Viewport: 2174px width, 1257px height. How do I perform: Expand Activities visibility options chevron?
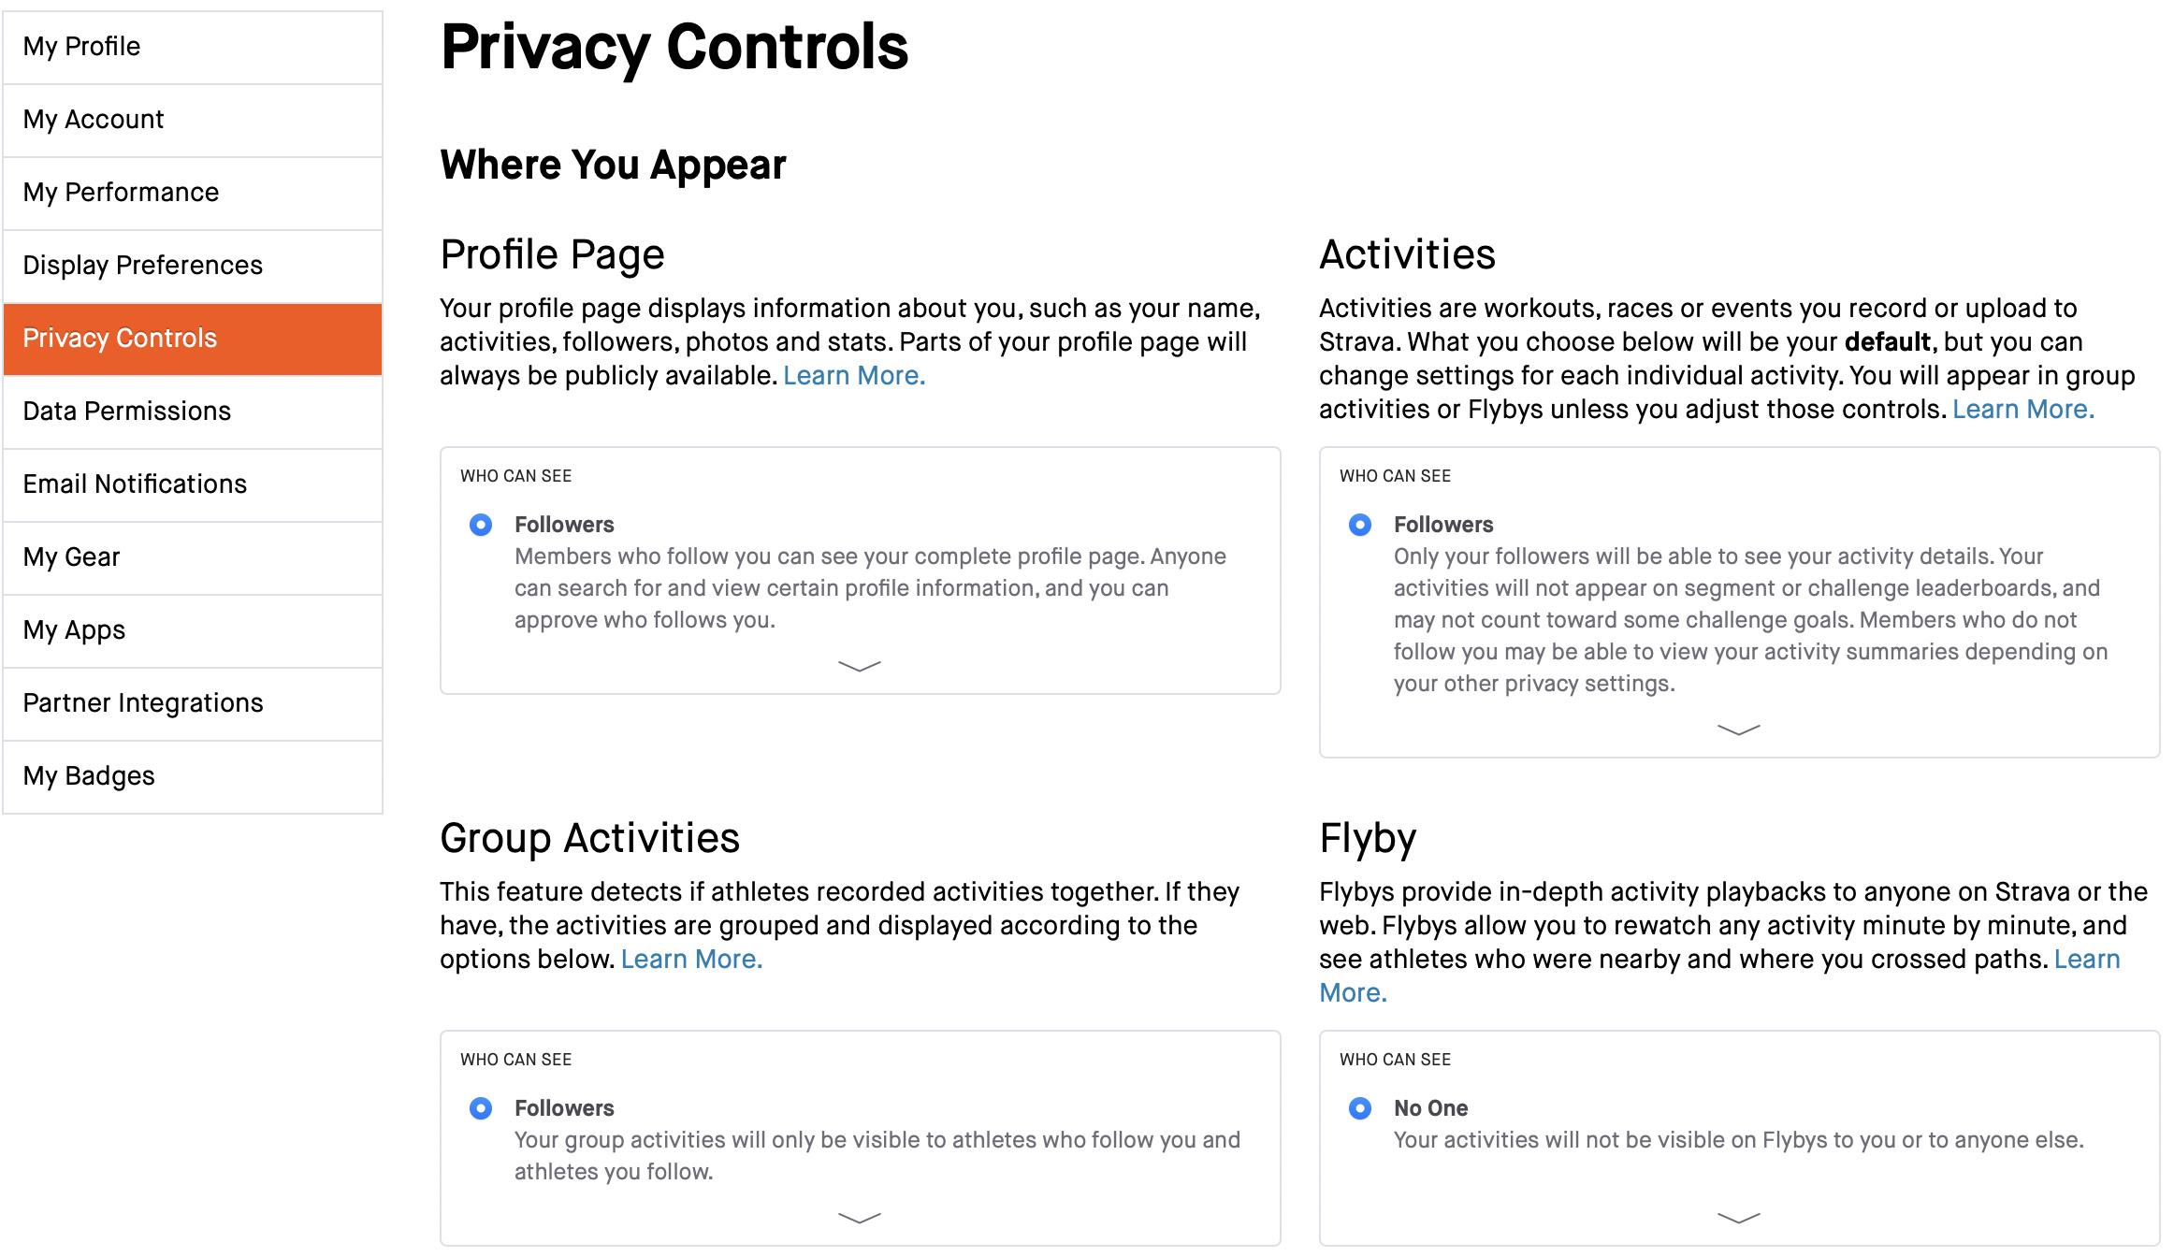click(x=1739, y=730)
